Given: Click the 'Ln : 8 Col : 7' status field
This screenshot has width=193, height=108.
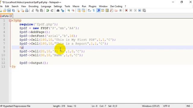Looking at the screenshot, I should coord(99,106).
